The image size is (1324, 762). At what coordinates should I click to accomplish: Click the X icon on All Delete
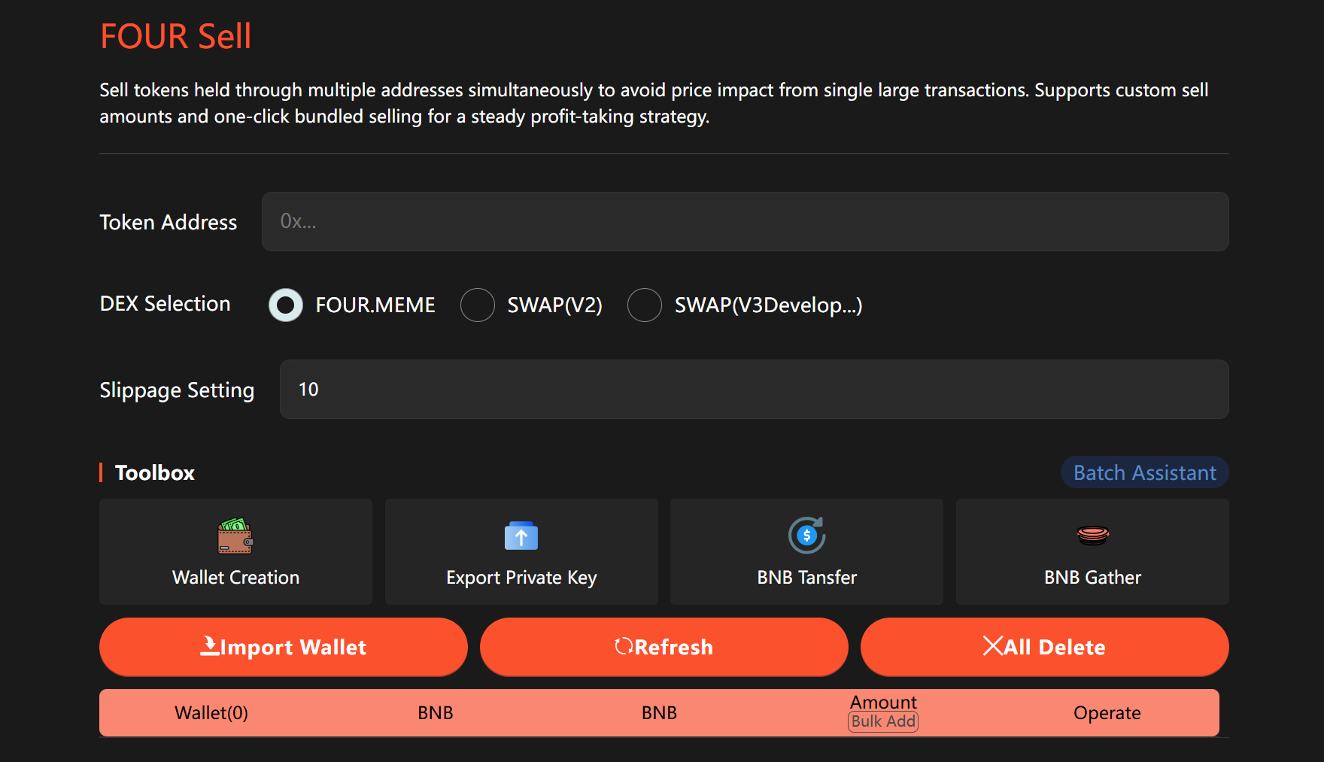click(x=992, y=646)
